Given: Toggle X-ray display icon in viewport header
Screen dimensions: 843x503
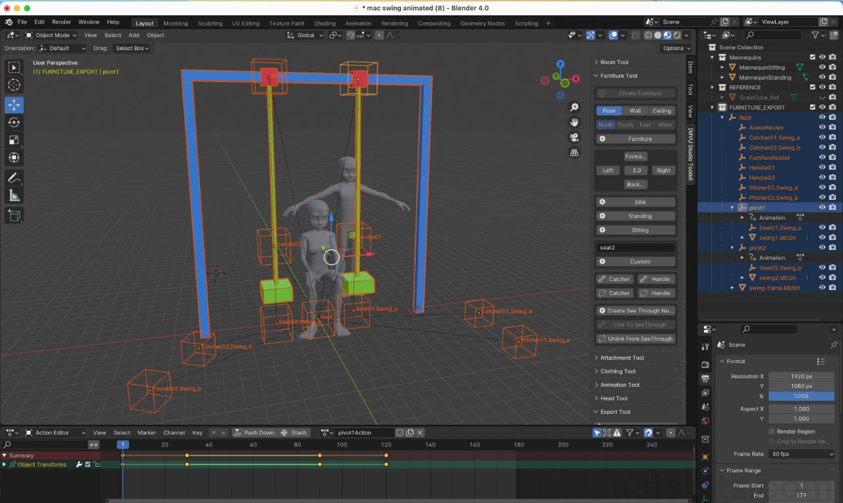Looking at the screenshot, I should pos(636,36).
